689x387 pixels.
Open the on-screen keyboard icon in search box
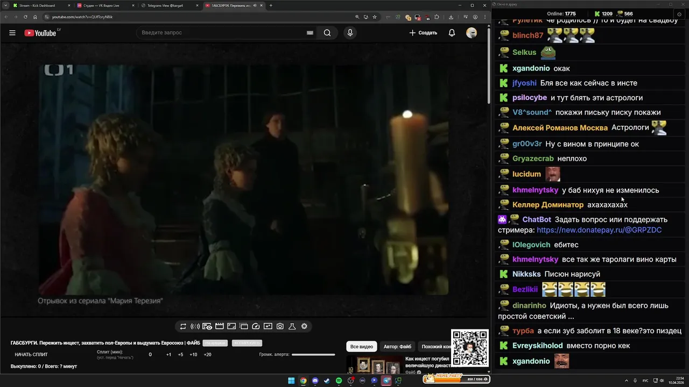tap(310, 33)
